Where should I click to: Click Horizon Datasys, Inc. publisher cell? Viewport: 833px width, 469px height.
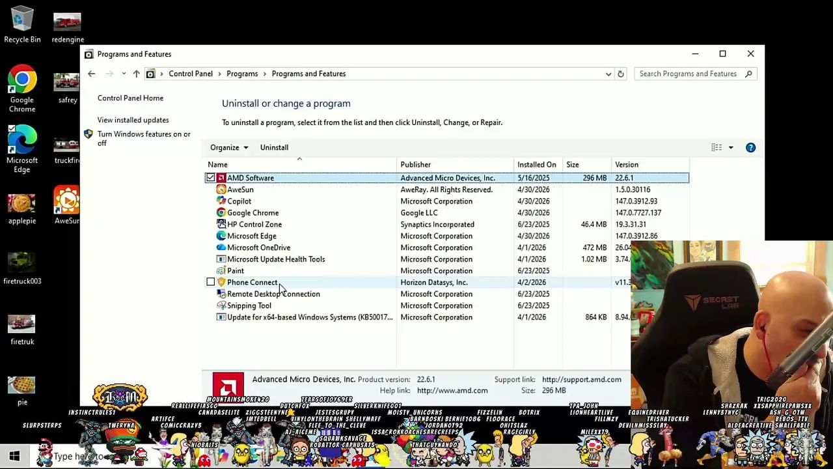coord(433,283)
